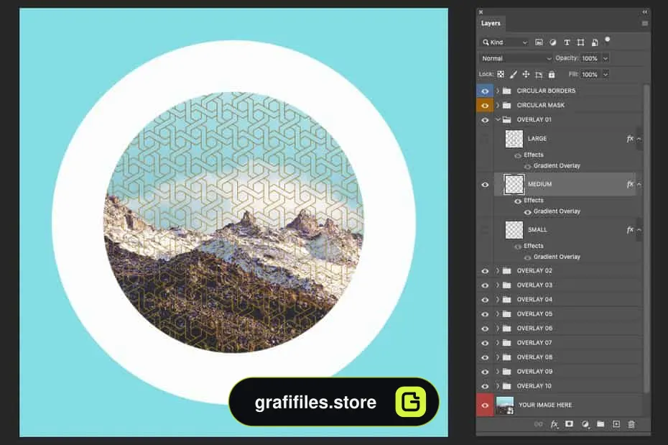Screen dimensions: 668x445
Task: Filter layers by smart object icon
Action: [x=595, y=42]
